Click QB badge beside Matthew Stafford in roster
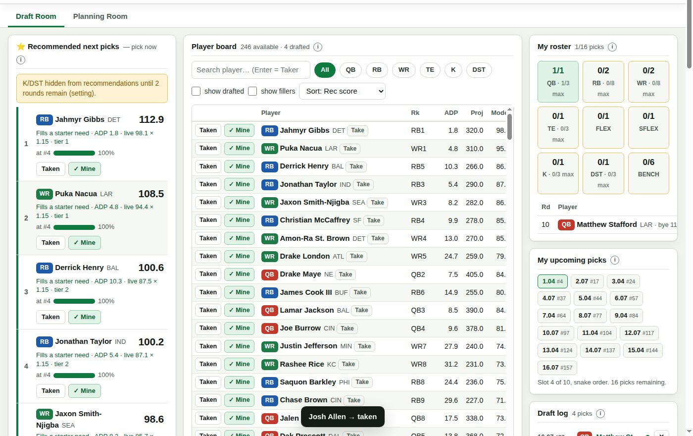 click(x=566, y=224)
